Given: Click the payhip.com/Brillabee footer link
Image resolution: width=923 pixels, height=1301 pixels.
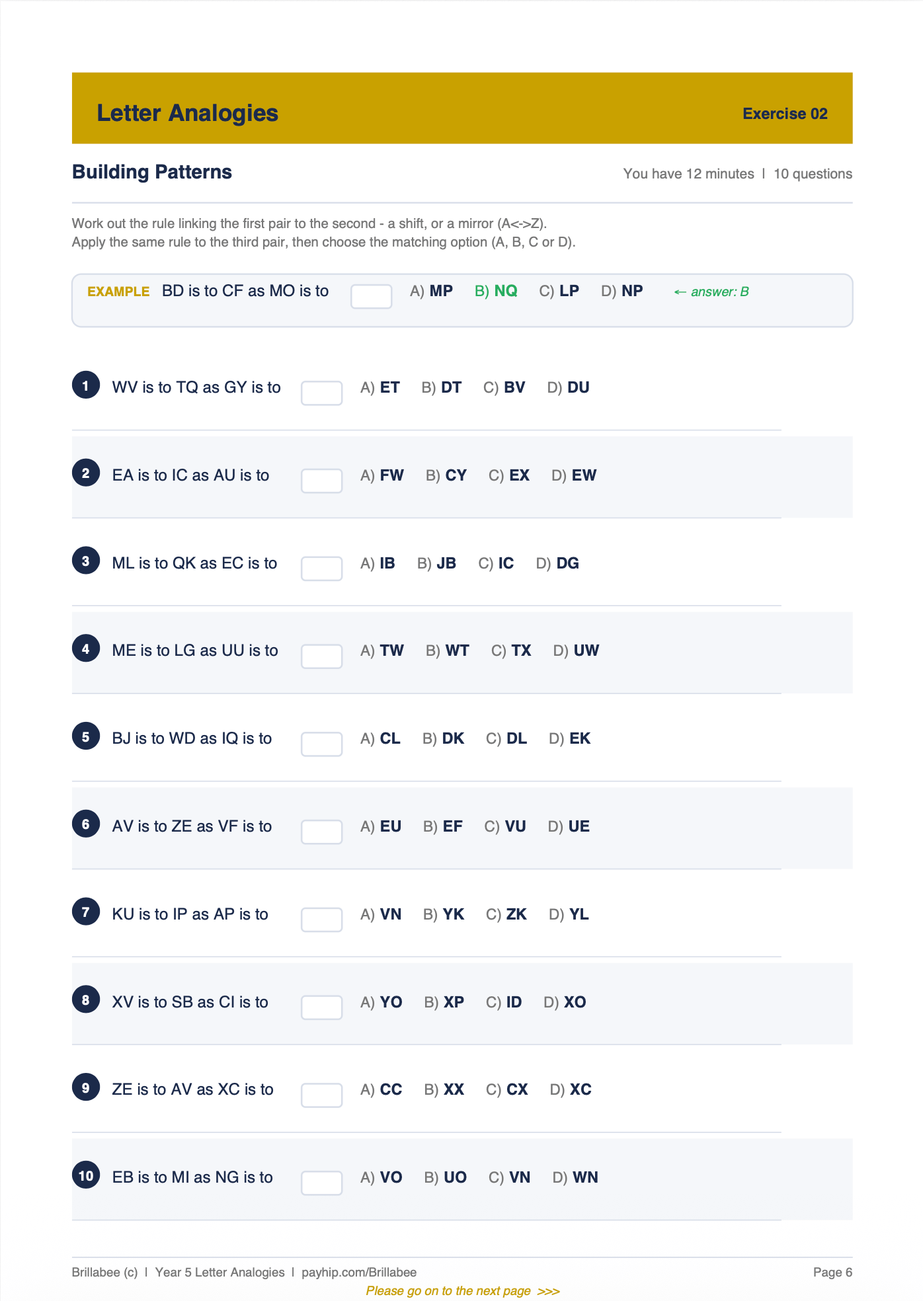Looking at the screenshot, I should (x=359, y=1272).
